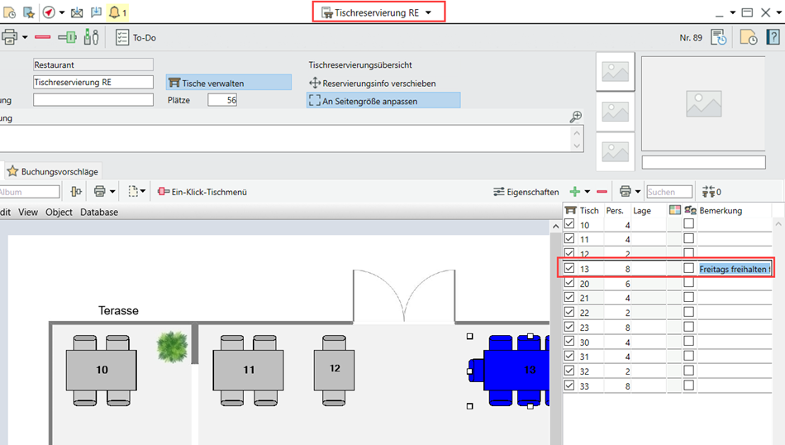Viewport: 785px width, 445px height.
Task: Click An Seitengröße anpassen button
Action: tap(383, 101)
